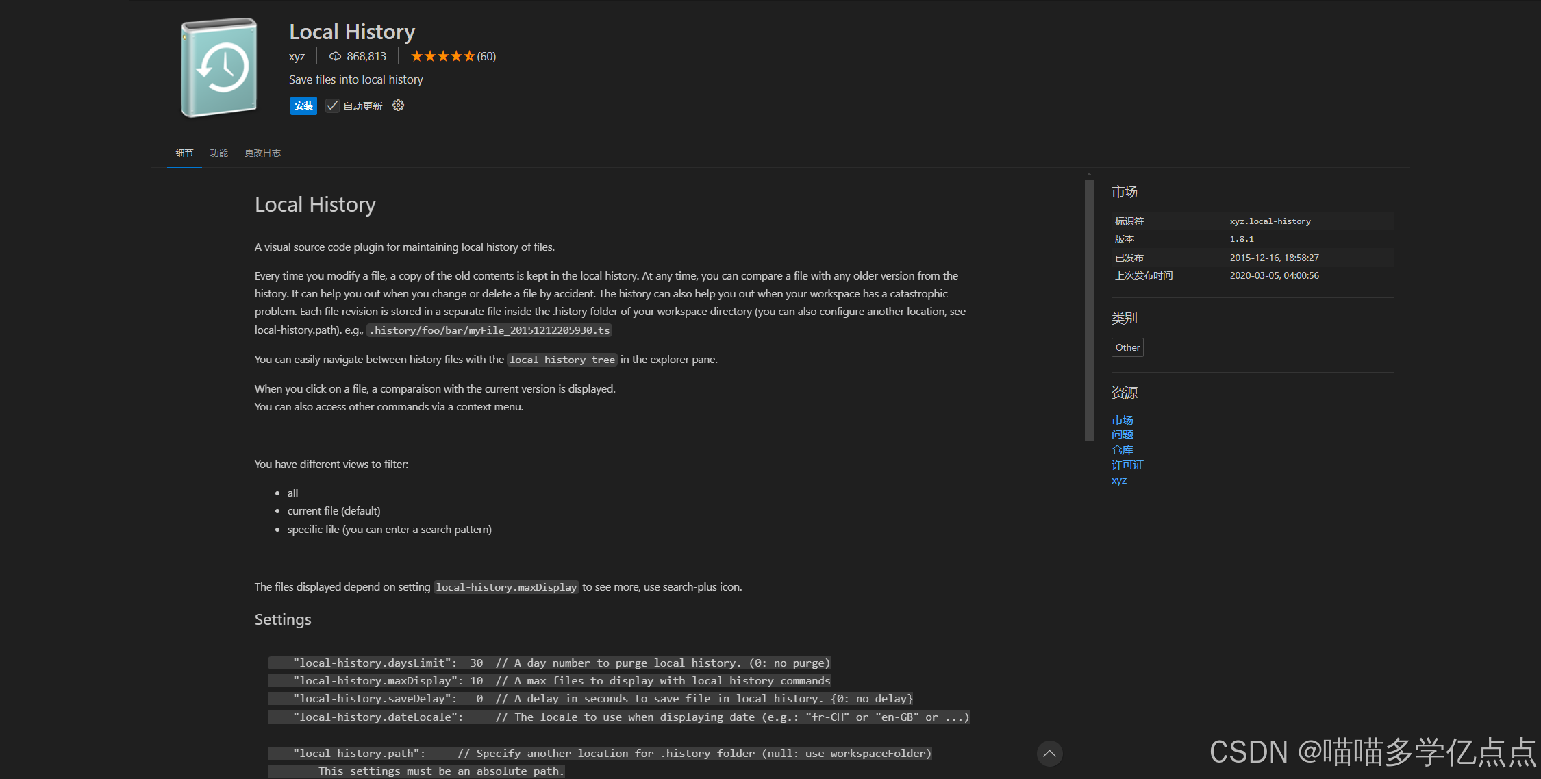Click last release date 2020-03-05, 04:00:56
The image size is (1541, 779).
tap(1274, 275)
